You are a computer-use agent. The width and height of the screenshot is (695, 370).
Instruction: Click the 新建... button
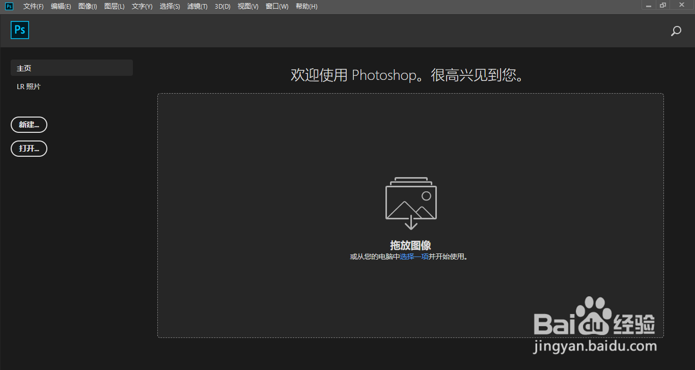point(29,125)
